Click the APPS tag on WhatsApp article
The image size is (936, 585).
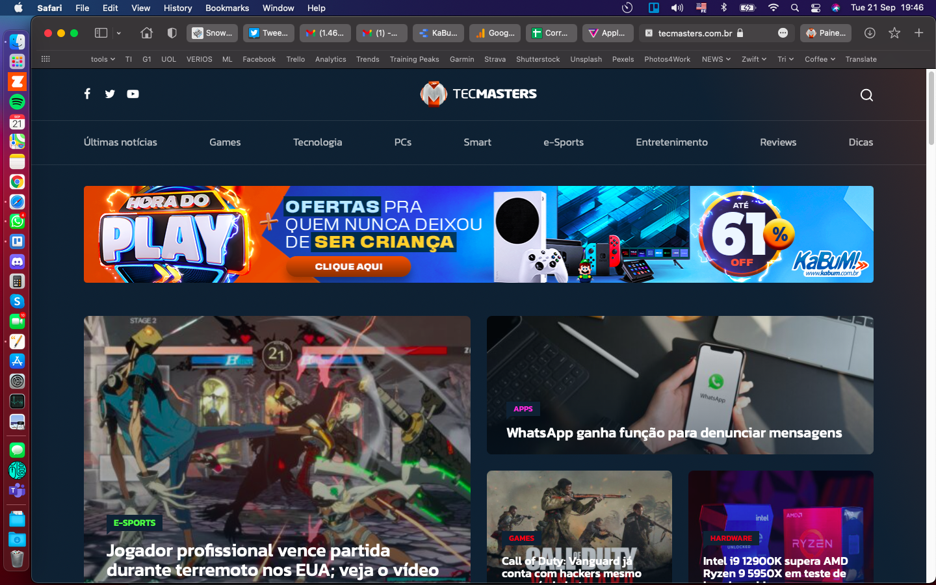(x=523, y=409)
